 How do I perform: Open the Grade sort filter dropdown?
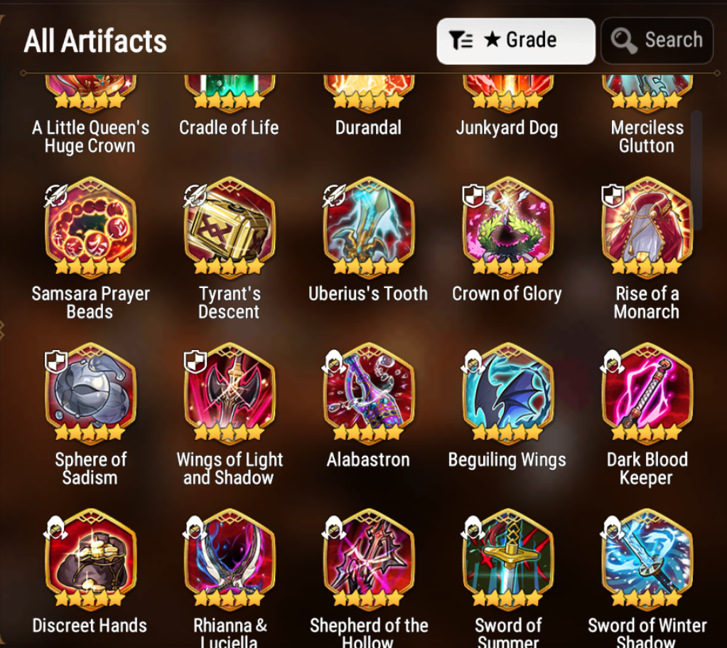(515, 41)
